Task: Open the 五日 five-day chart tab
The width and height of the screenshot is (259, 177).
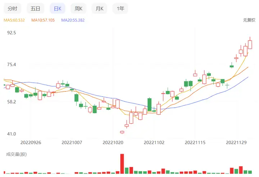Action: coord(35,8)
